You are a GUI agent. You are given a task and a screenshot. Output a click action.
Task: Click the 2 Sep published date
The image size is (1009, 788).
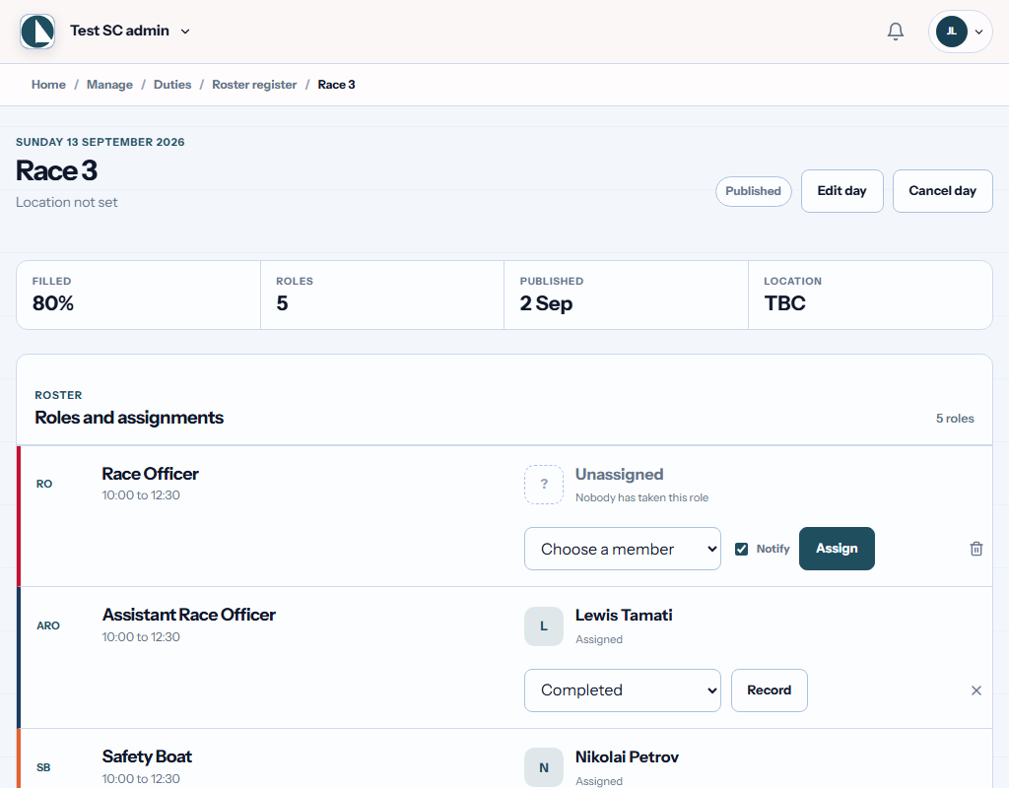point(546,303)
